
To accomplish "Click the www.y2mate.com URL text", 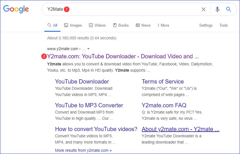I will point(63,49).
